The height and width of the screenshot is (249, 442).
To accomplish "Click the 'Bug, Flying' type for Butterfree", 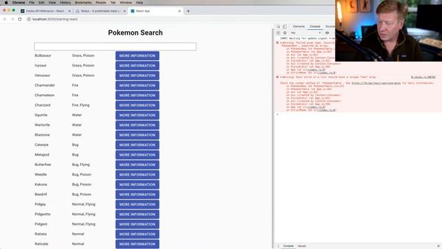I will coord(81,165).
